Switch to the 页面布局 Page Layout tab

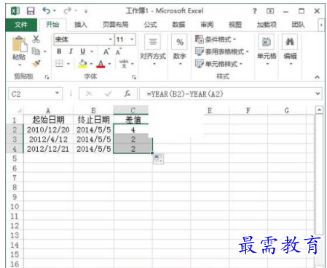coord(115,25)
